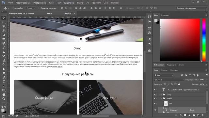The image size is (209, 118).
Task: Select the Brush tool
Action: 4,48
